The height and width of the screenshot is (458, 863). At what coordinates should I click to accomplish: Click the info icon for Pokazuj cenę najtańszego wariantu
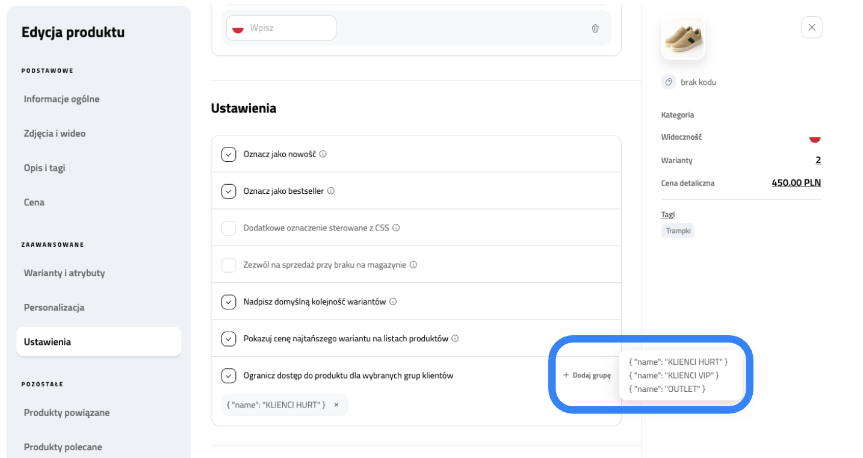pyautogui.click(x=455, y=338)
